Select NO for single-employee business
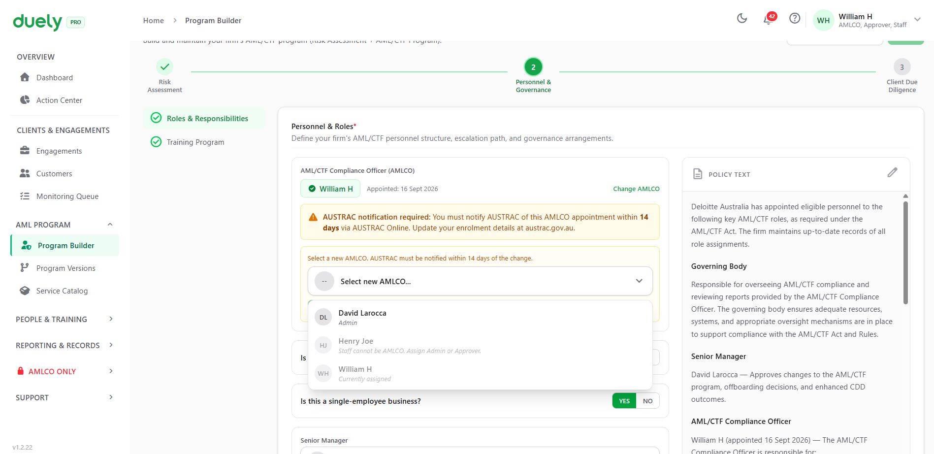Screen dimensions: 934x454 (648, 401)
